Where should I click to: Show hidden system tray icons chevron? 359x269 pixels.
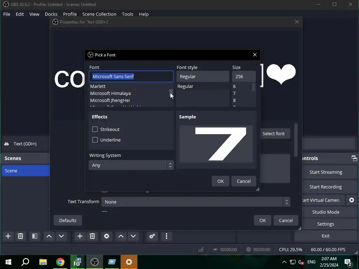[x=284, y=262]
